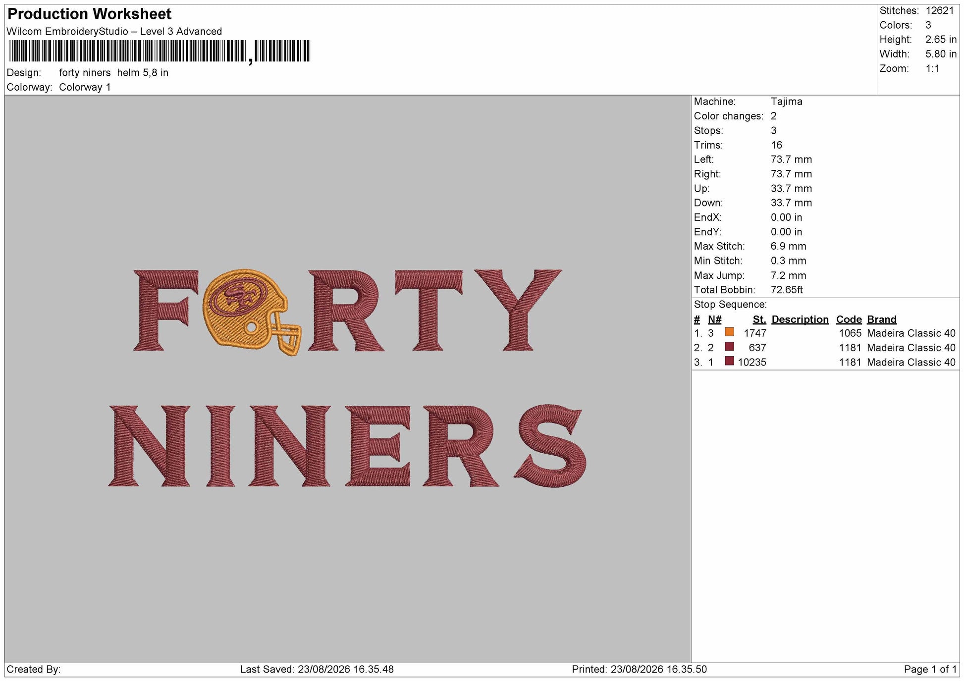Click the machine value 'Tajima'
This screenshot has width=964, height=681.
click(786, 102)
